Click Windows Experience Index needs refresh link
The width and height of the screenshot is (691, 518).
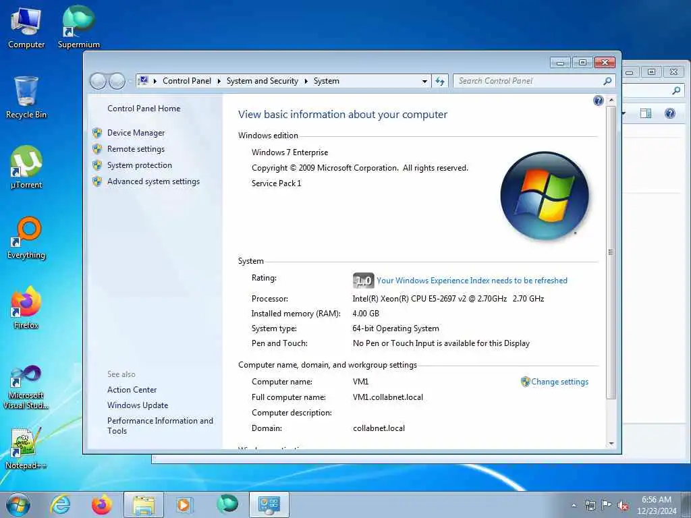click(472, 281)
